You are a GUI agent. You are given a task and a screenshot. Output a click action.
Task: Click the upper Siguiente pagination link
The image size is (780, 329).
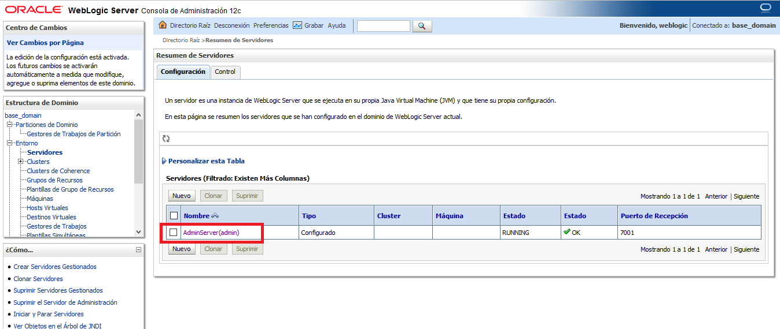[x=746, y=196]
